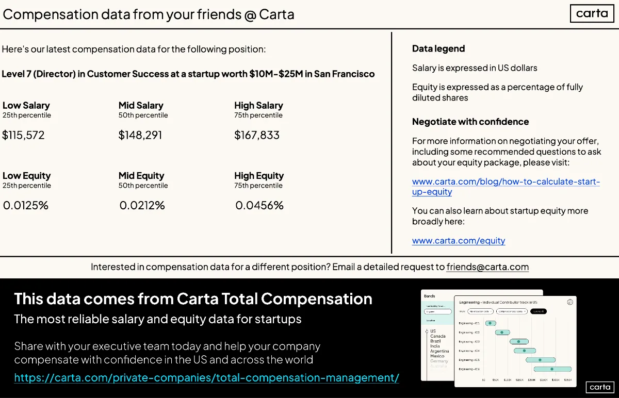Click the friends@carta.com email link
The width and height of the screenshot is (619, 398).
[487, 267]
